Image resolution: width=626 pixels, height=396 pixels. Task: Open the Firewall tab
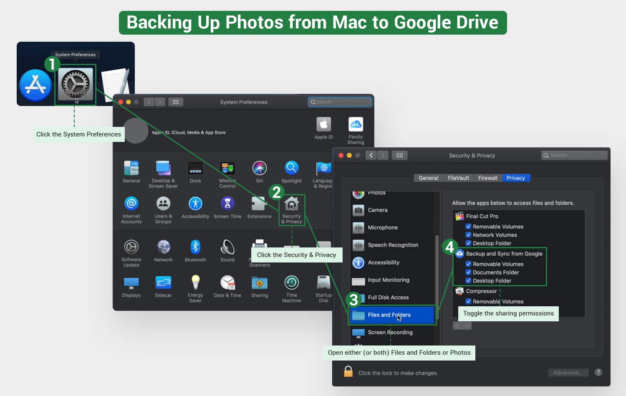487,177
